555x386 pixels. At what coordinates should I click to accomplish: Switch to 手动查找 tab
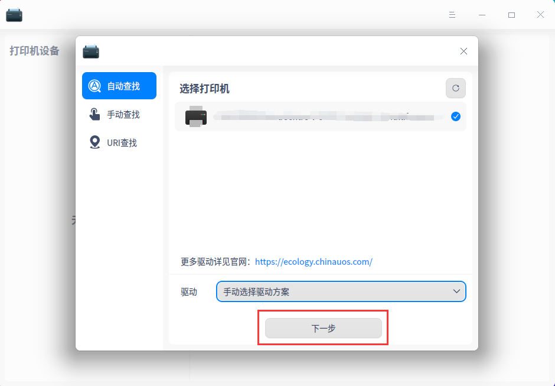(119, 114)
